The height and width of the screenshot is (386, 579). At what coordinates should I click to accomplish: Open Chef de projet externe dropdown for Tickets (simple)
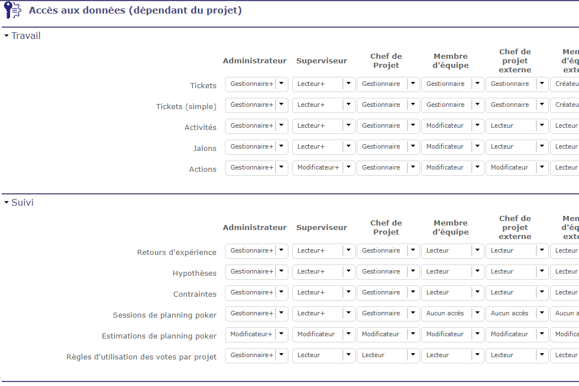[x=542, y=105]
